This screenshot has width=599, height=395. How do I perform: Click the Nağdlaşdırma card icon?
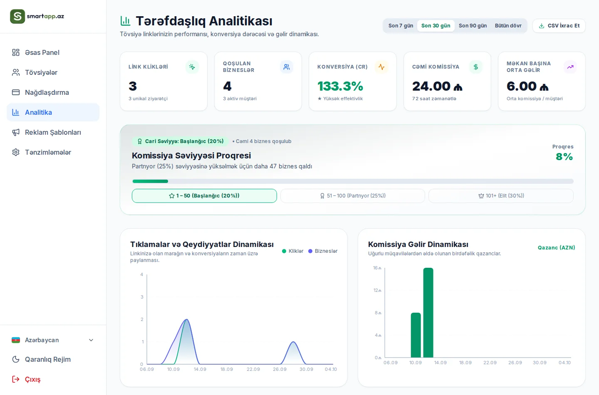16,92
